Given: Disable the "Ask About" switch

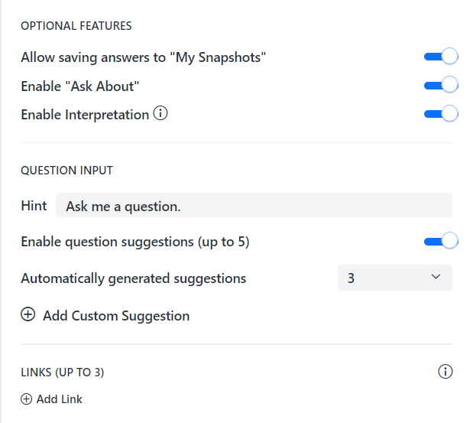Looking at the screenshot, I should [440, 85].
